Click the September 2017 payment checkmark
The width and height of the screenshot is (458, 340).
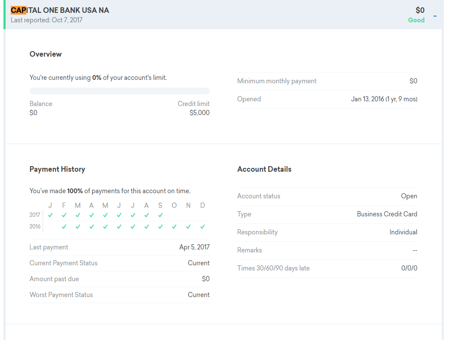tap(160, 215)
